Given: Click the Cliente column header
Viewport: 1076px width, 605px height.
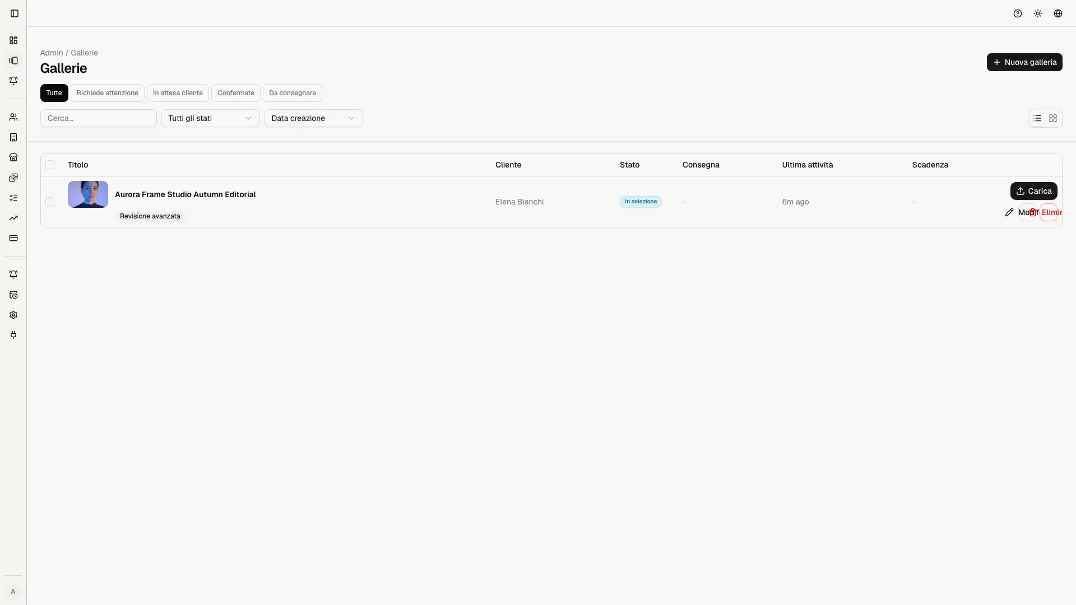Looking at the screenshot, I should click(508, 165).
